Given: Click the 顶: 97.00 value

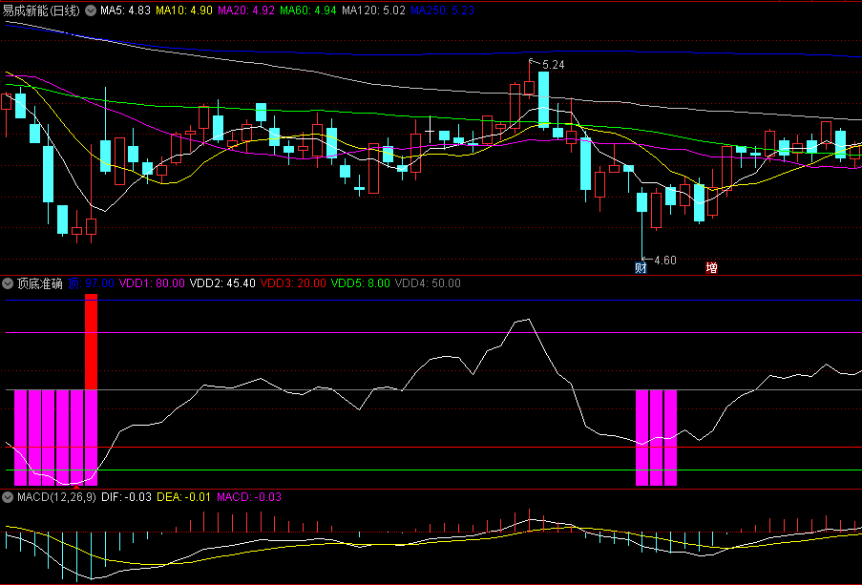Looking at the screenshot, I should 92,283.
